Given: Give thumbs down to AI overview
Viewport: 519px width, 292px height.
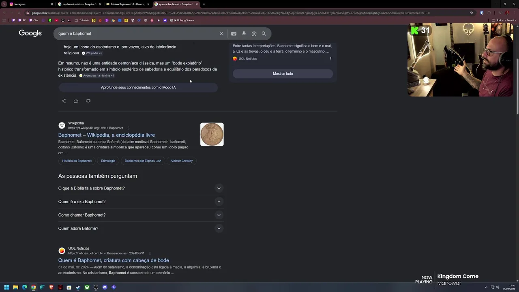Looking at the screenshot, I should click(x=88, y=101).
